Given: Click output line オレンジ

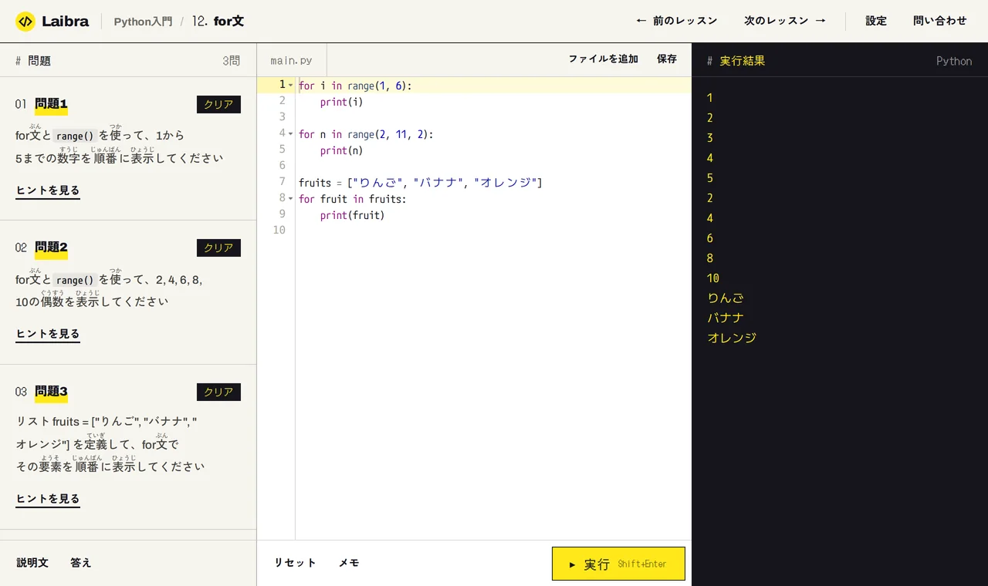Looking at the screenshot, I should click(732, 338).
